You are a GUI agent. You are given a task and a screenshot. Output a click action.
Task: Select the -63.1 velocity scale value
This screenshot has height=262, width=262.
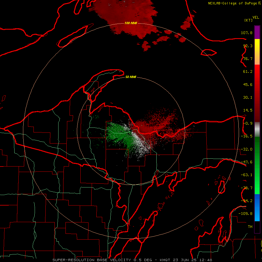coord(247,175)
